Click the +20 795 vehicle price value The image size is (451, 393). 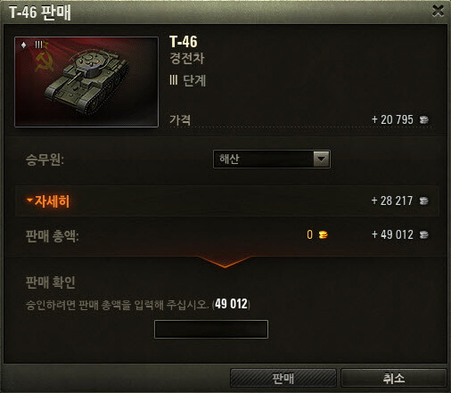[x=392, y=119]
